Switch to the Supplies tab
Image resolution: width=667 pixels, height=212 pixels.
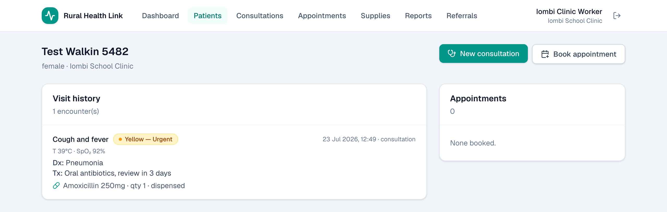pos(375,16)
